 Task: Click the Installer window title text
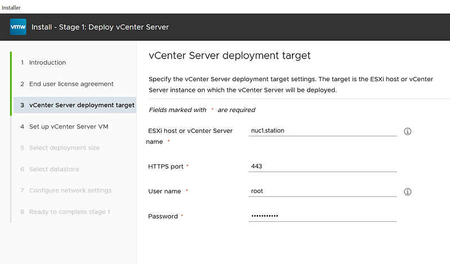pyautogui.click(x=11, y=7)
